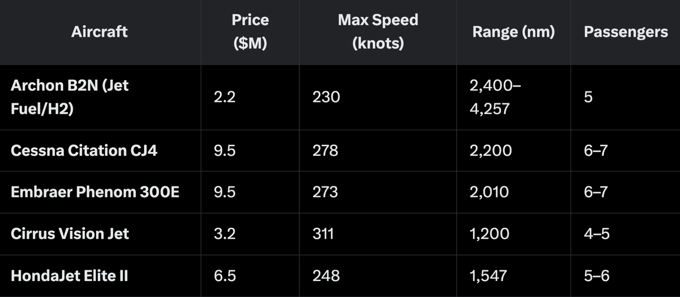This screenshot has width=680, height=297.
Task: Select the Embraer Phenom 300E row name
Action: pyautogui.click(x=95, y=192)
